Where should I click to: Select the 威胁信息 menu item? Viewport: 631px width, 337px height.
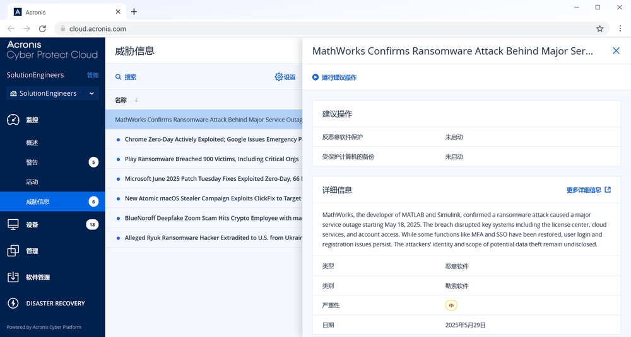click(52, 202)
